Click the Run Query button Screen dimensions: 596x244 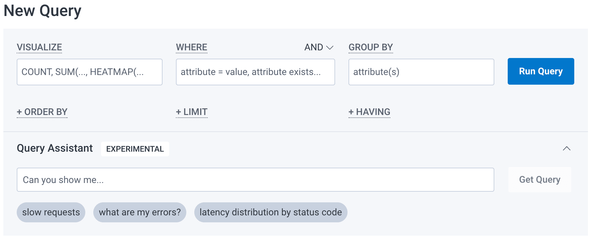540,71
